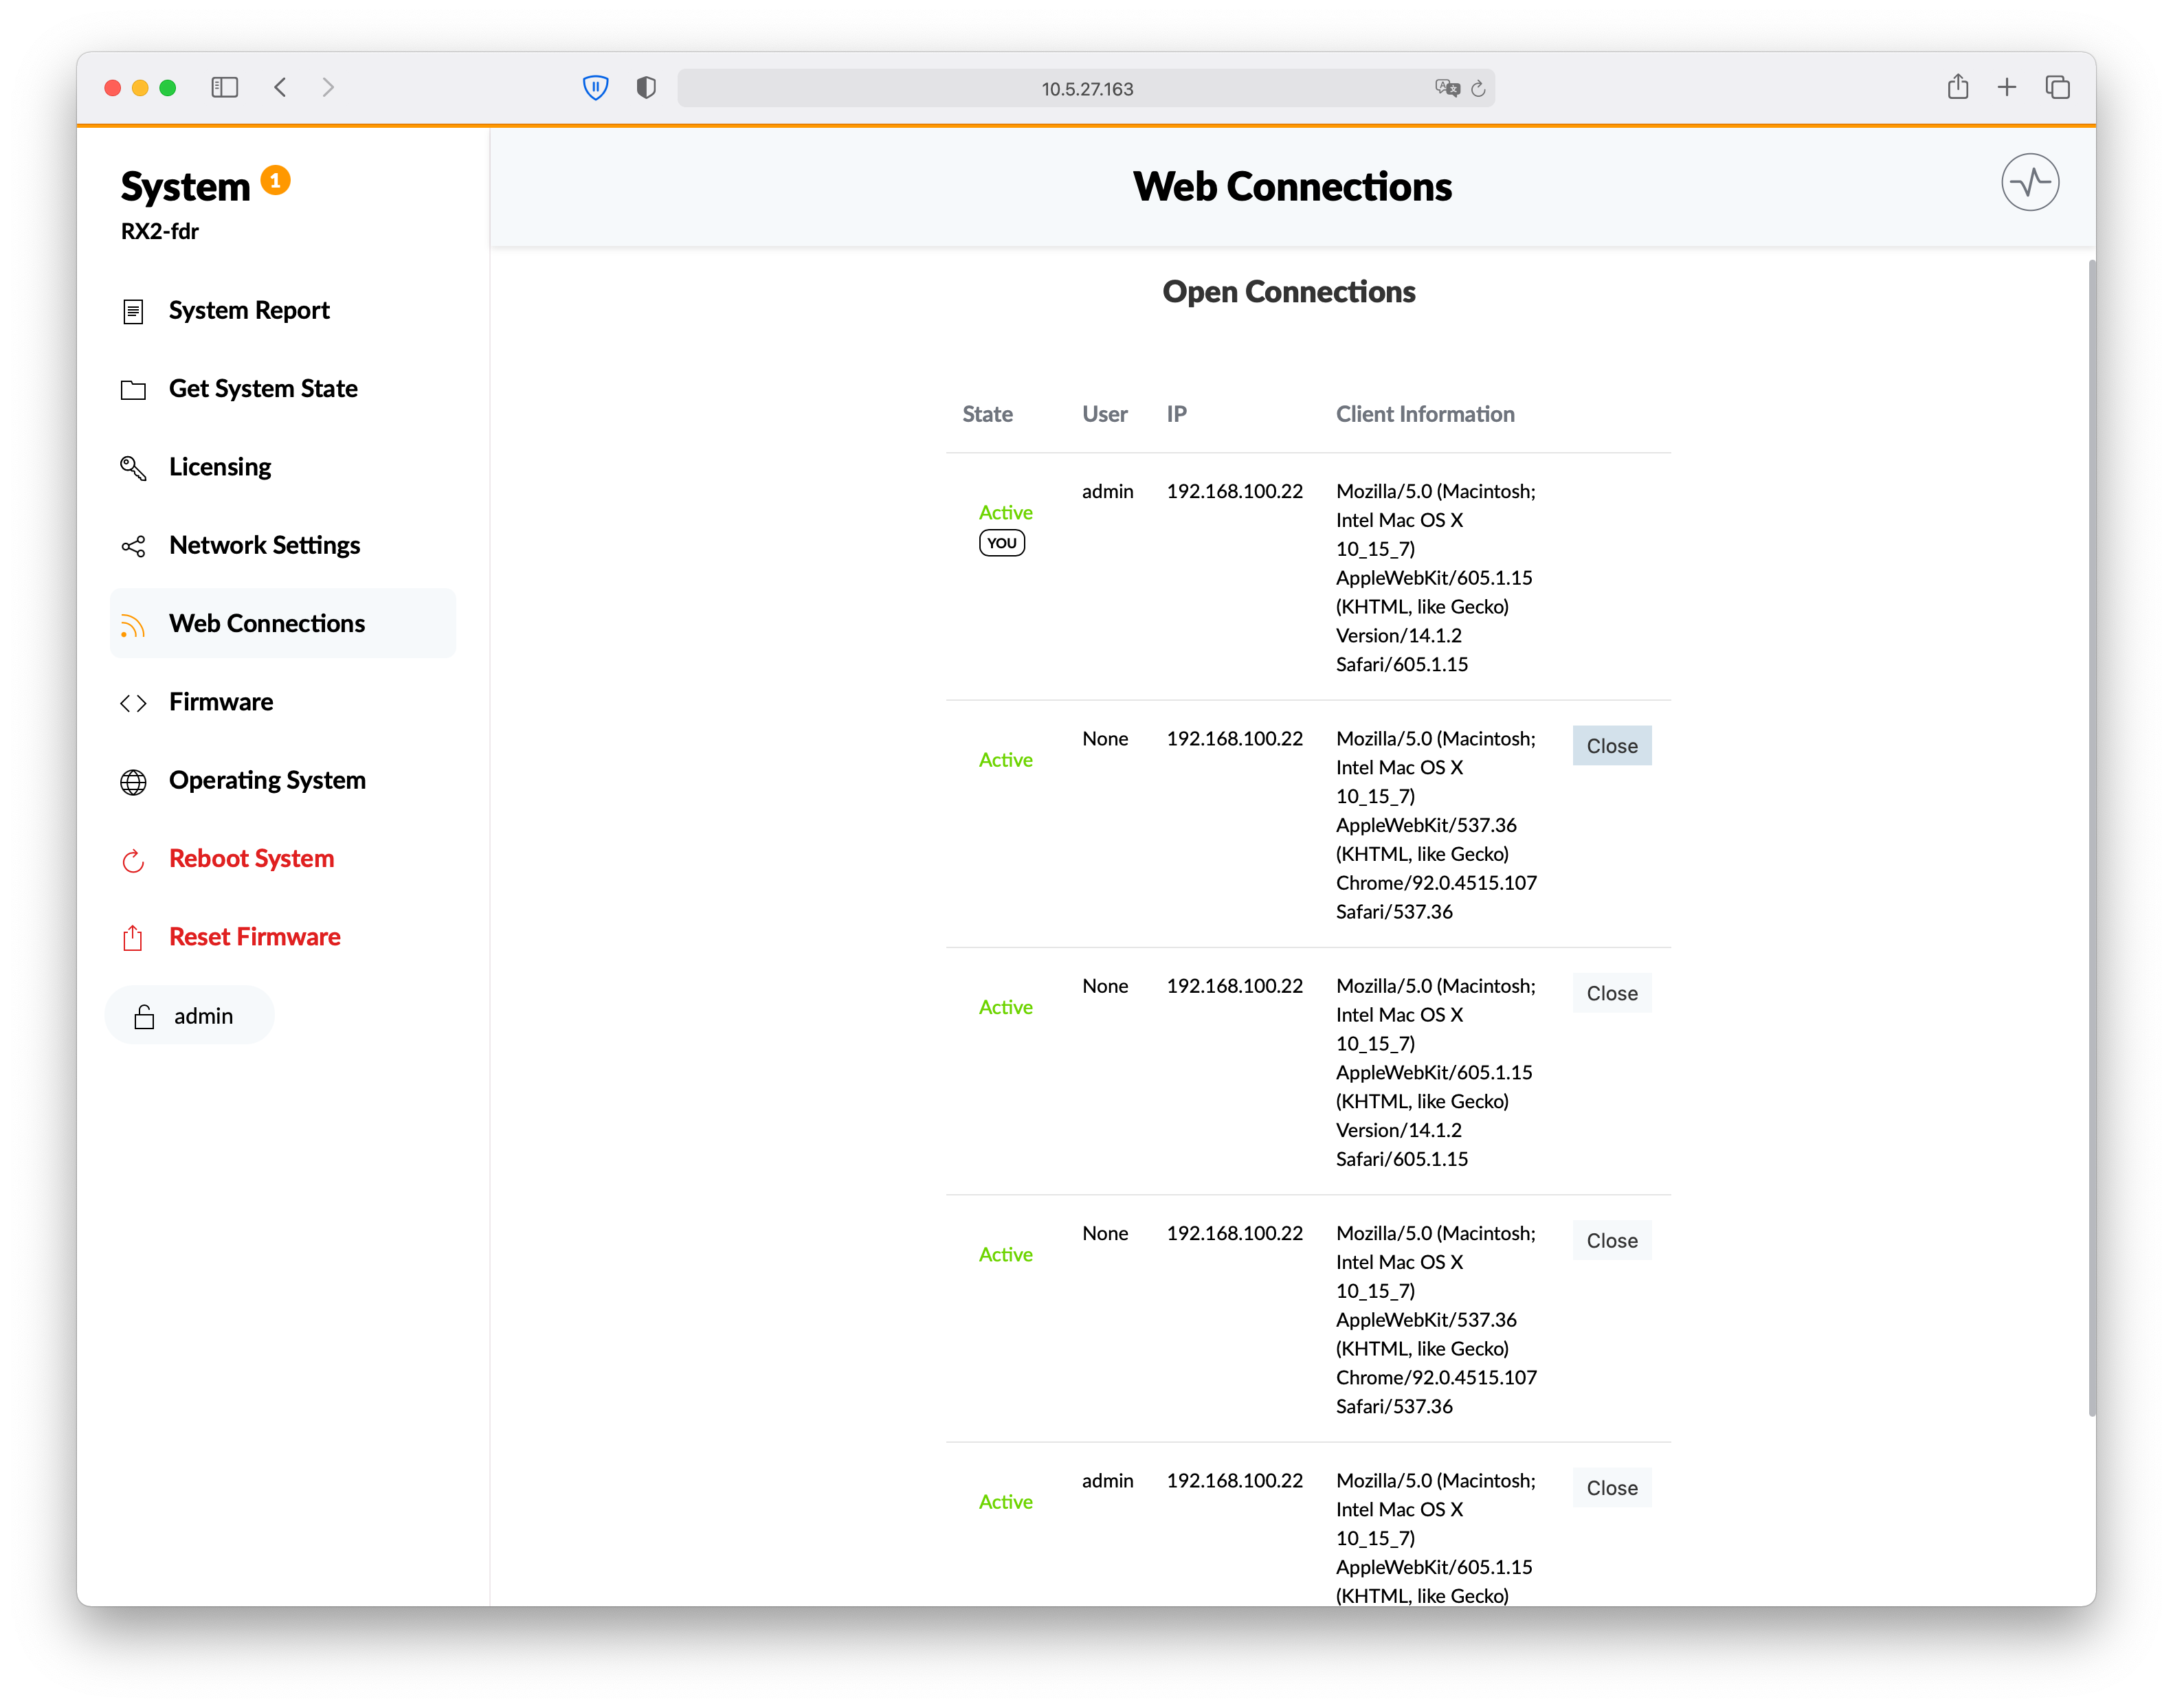Click the IP column header
Screen dimensions: 2173x1708
tap(1176, 415)
